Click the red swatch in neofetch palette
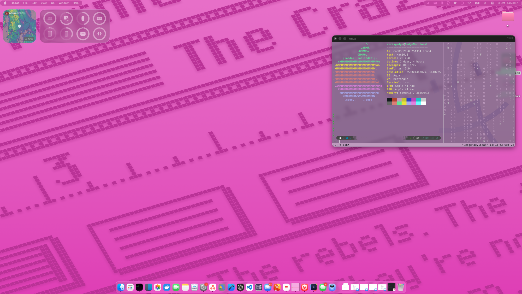522x294 pixels. [x=394, y=100]
